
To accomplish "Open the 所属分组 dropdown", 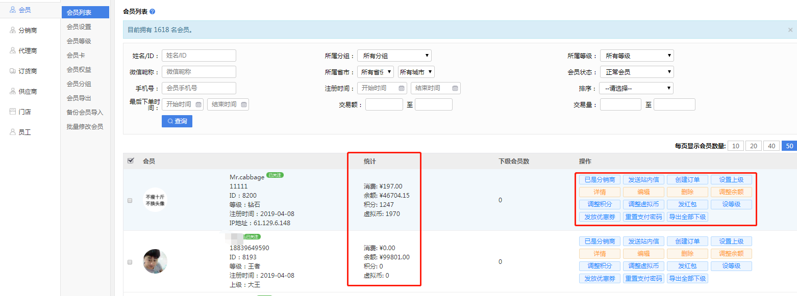I will coord(394,56).
